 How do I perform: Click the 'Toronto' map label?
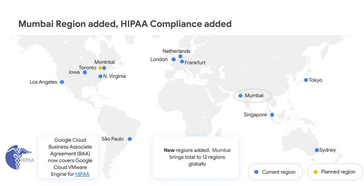pyautogui.click(x=88, y=68)
